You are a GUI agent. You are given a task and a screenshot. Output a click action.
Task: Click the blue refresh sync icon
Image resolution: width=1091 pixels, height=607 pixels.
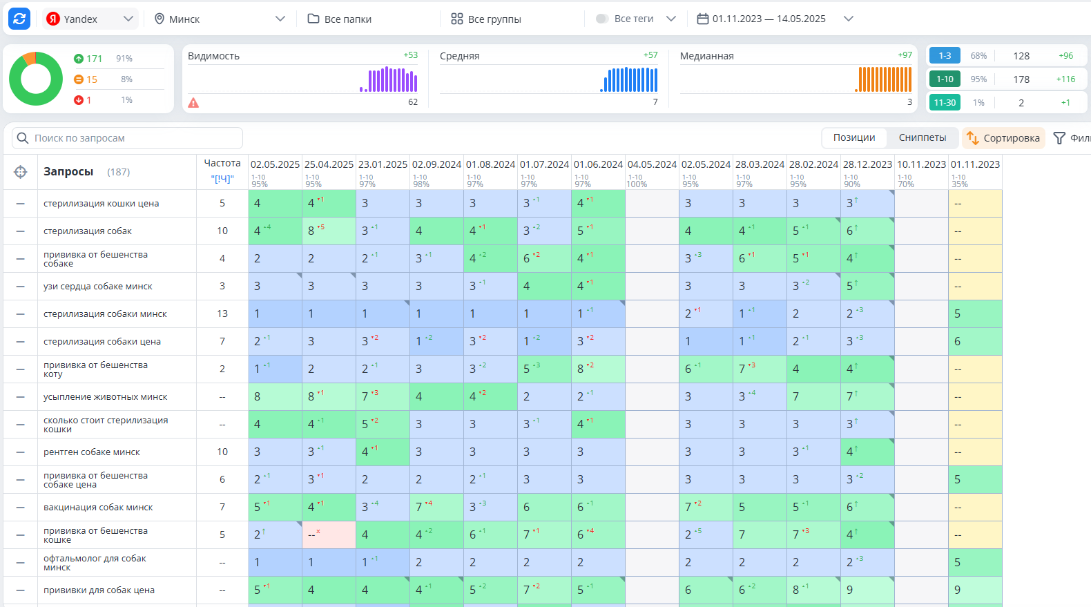(19, 19)
